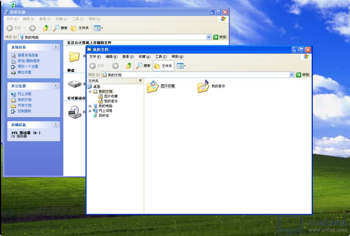
Task: Open the 我的音乐 folder icon in file pane
Action: coord(203,86)
